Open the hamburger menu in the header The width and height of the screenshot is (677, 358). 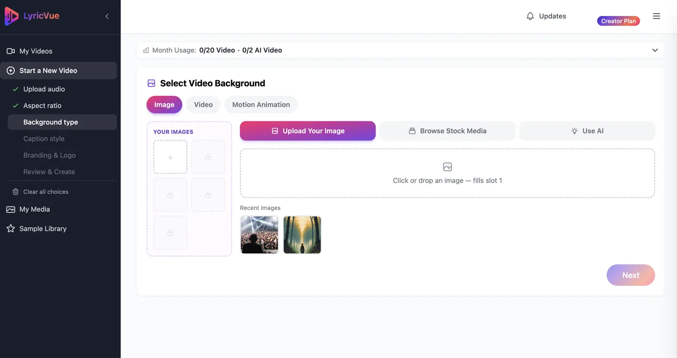click(x=656, y=16)
